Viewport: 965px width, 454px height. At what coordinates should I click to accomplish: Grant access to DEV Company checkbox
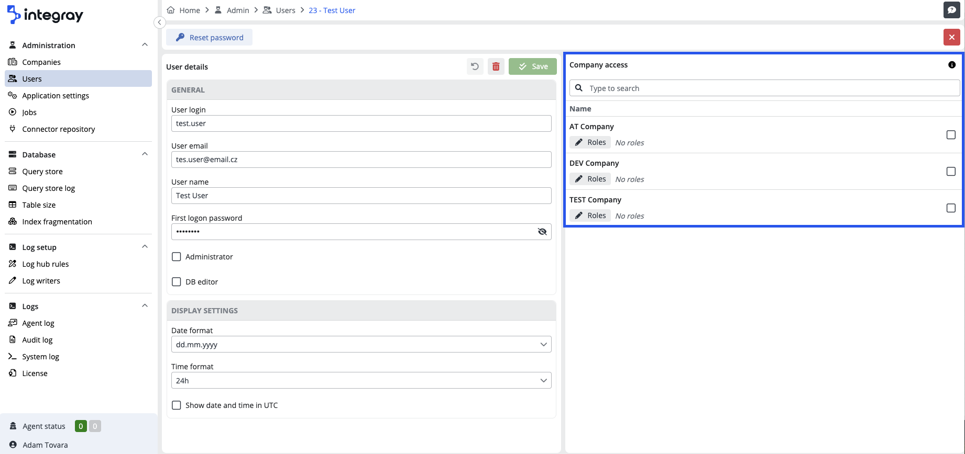point(951,172)
